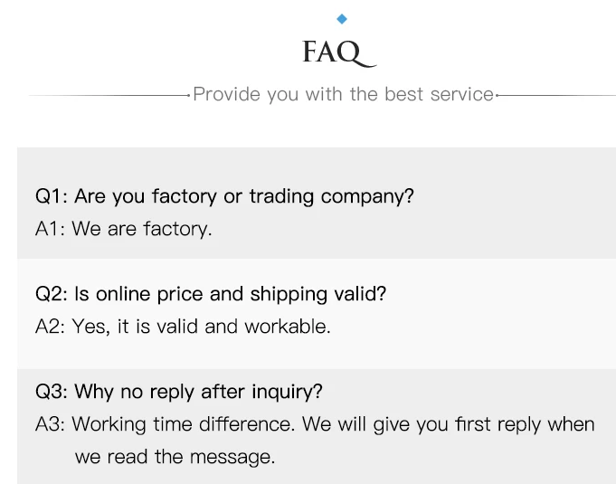616x484 pixels.
Task: Click the decorative line left of the subtitle
Action: point(109,95)
